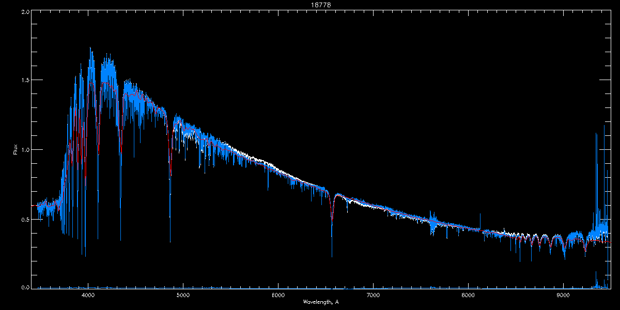The height and width of the screenshot is (310, 620).
Task: Click the Flux y-axis label
Action: pos(16,149)
